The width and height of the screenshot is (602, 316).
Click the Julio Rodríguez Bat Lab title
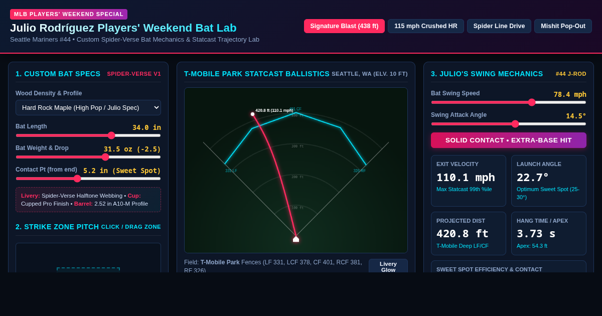pyautogui.click(x=123, y=28)
